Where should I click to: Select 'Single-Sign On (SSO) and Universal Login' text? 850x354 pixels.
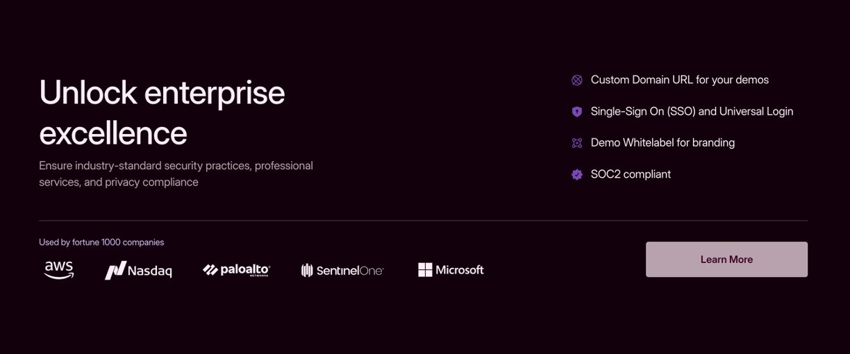pyautogui.click(x=692, y=111)
